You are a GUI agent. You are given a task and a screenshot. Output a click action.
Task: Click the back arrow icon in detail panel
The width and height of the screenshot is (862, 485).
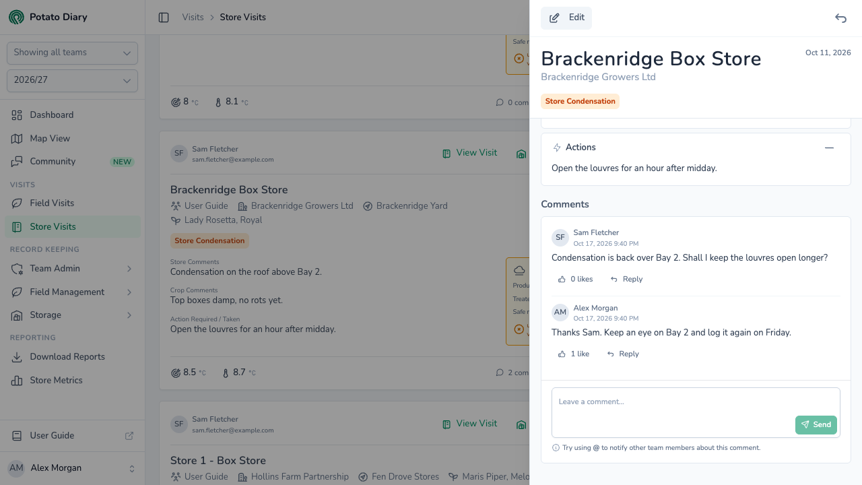pos(840,18)
